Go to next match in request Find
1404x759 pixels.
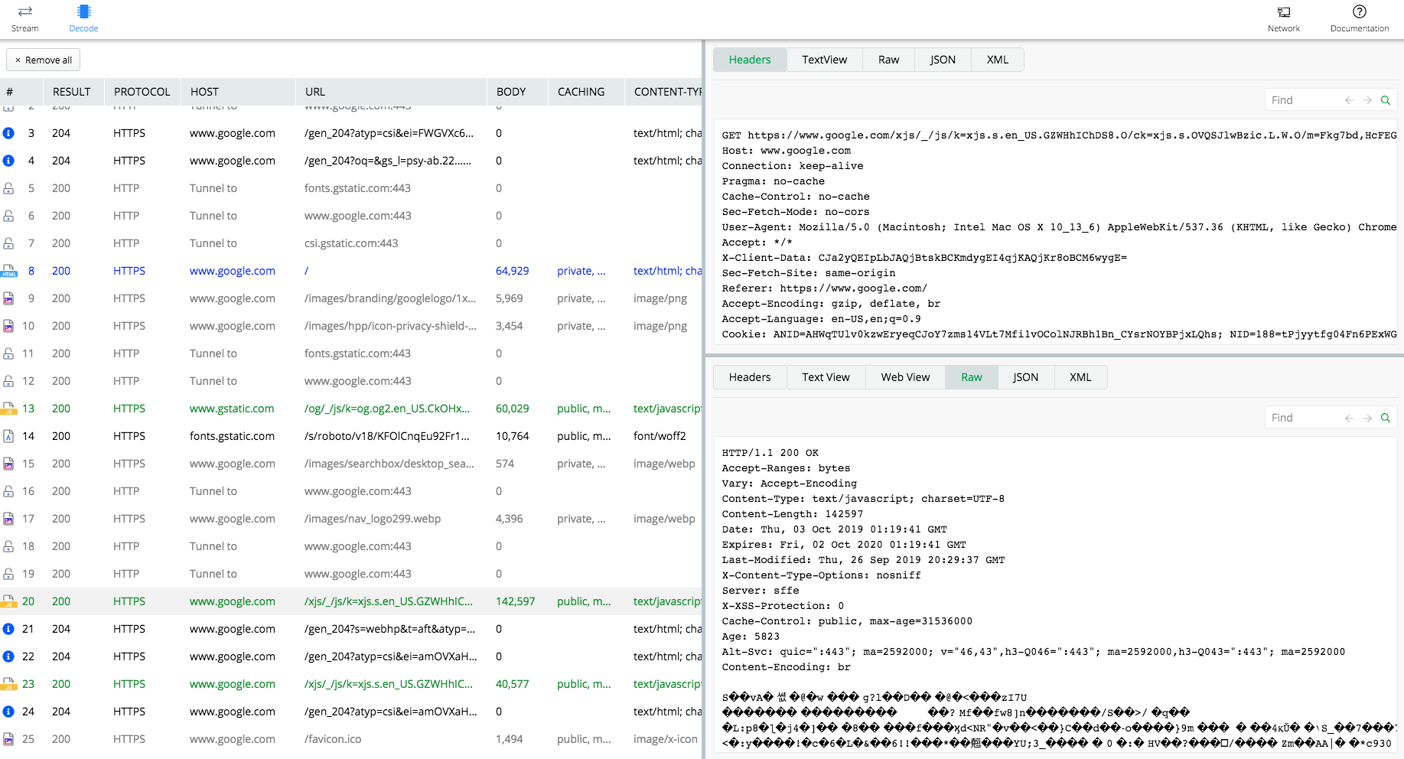[1367, 100]
